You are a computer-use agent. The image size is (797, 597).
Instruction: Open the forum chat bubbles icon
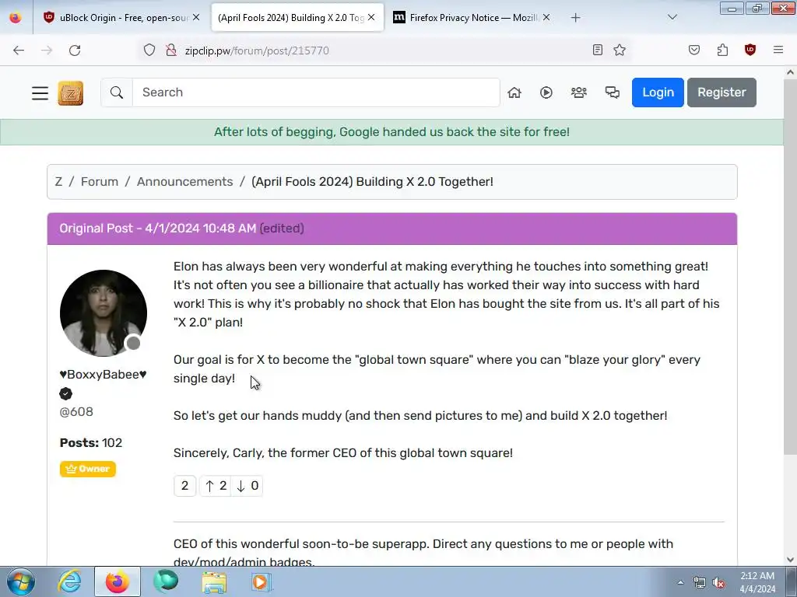612,93
